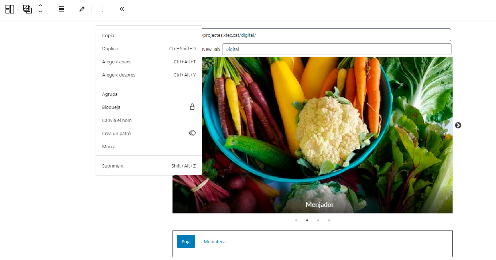
Task: Move block down with the down chevron
Action: 40,12
